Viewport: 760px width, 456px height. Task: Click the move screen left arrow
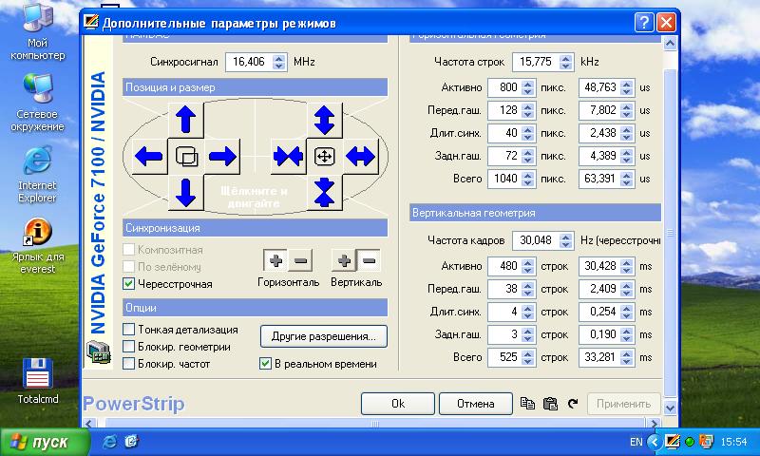pos(149,155)
